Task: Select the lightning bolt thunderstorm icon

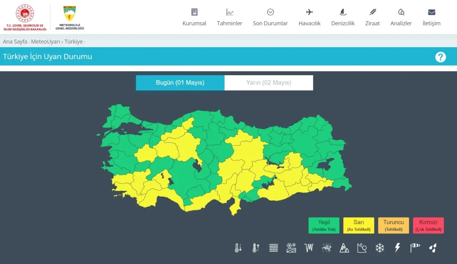Action: [398, 248]
